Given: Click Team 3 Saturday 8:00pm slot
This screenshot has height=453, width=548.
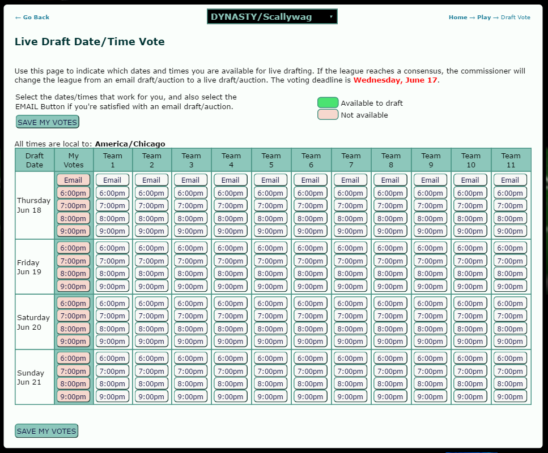Looking at the screenshot, I should pyautogui.click(x=190, y=329).
